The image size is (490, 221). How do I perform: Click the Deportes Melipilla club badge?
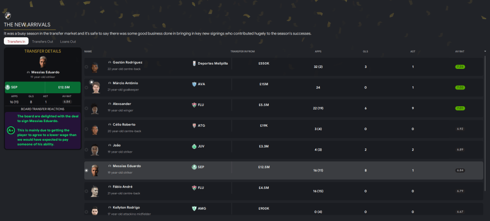click(194, 63)
